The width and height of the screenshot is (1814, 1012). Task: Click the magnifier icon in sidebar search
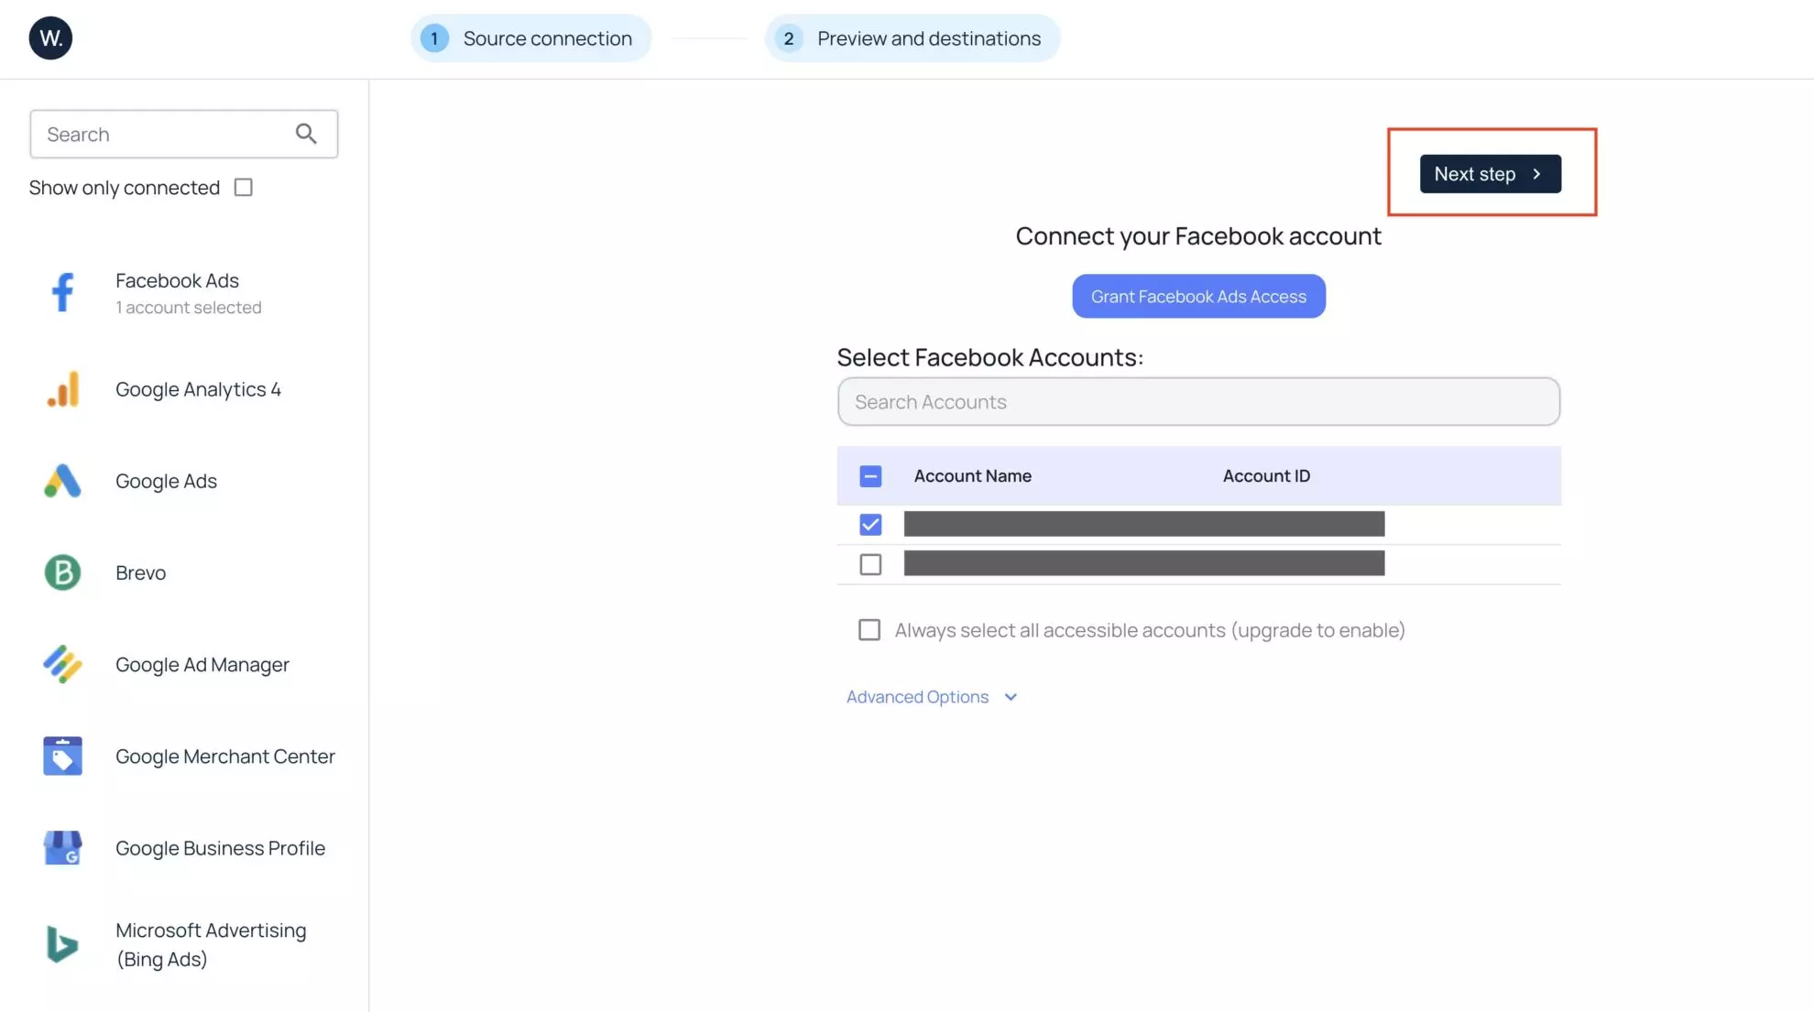point(306,135)
